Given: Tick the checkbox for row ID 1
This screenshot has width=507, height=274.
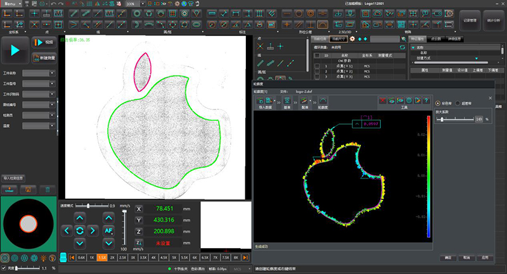Looking at the screenshot, I should tap(318, 66).
